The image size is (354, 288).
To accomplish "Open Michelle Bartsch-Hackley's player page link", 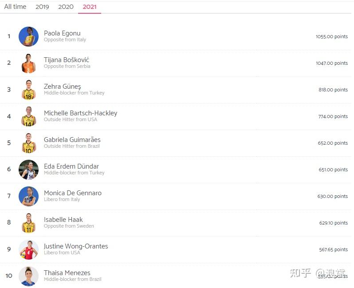I will (x=80, y=113).
